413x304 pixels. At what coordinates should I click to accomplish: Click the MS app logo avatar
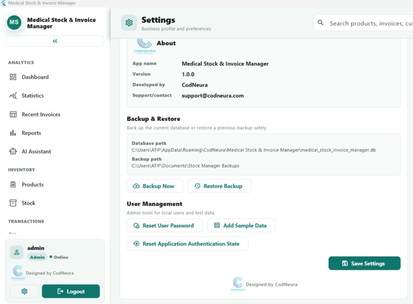pos(14,22)
